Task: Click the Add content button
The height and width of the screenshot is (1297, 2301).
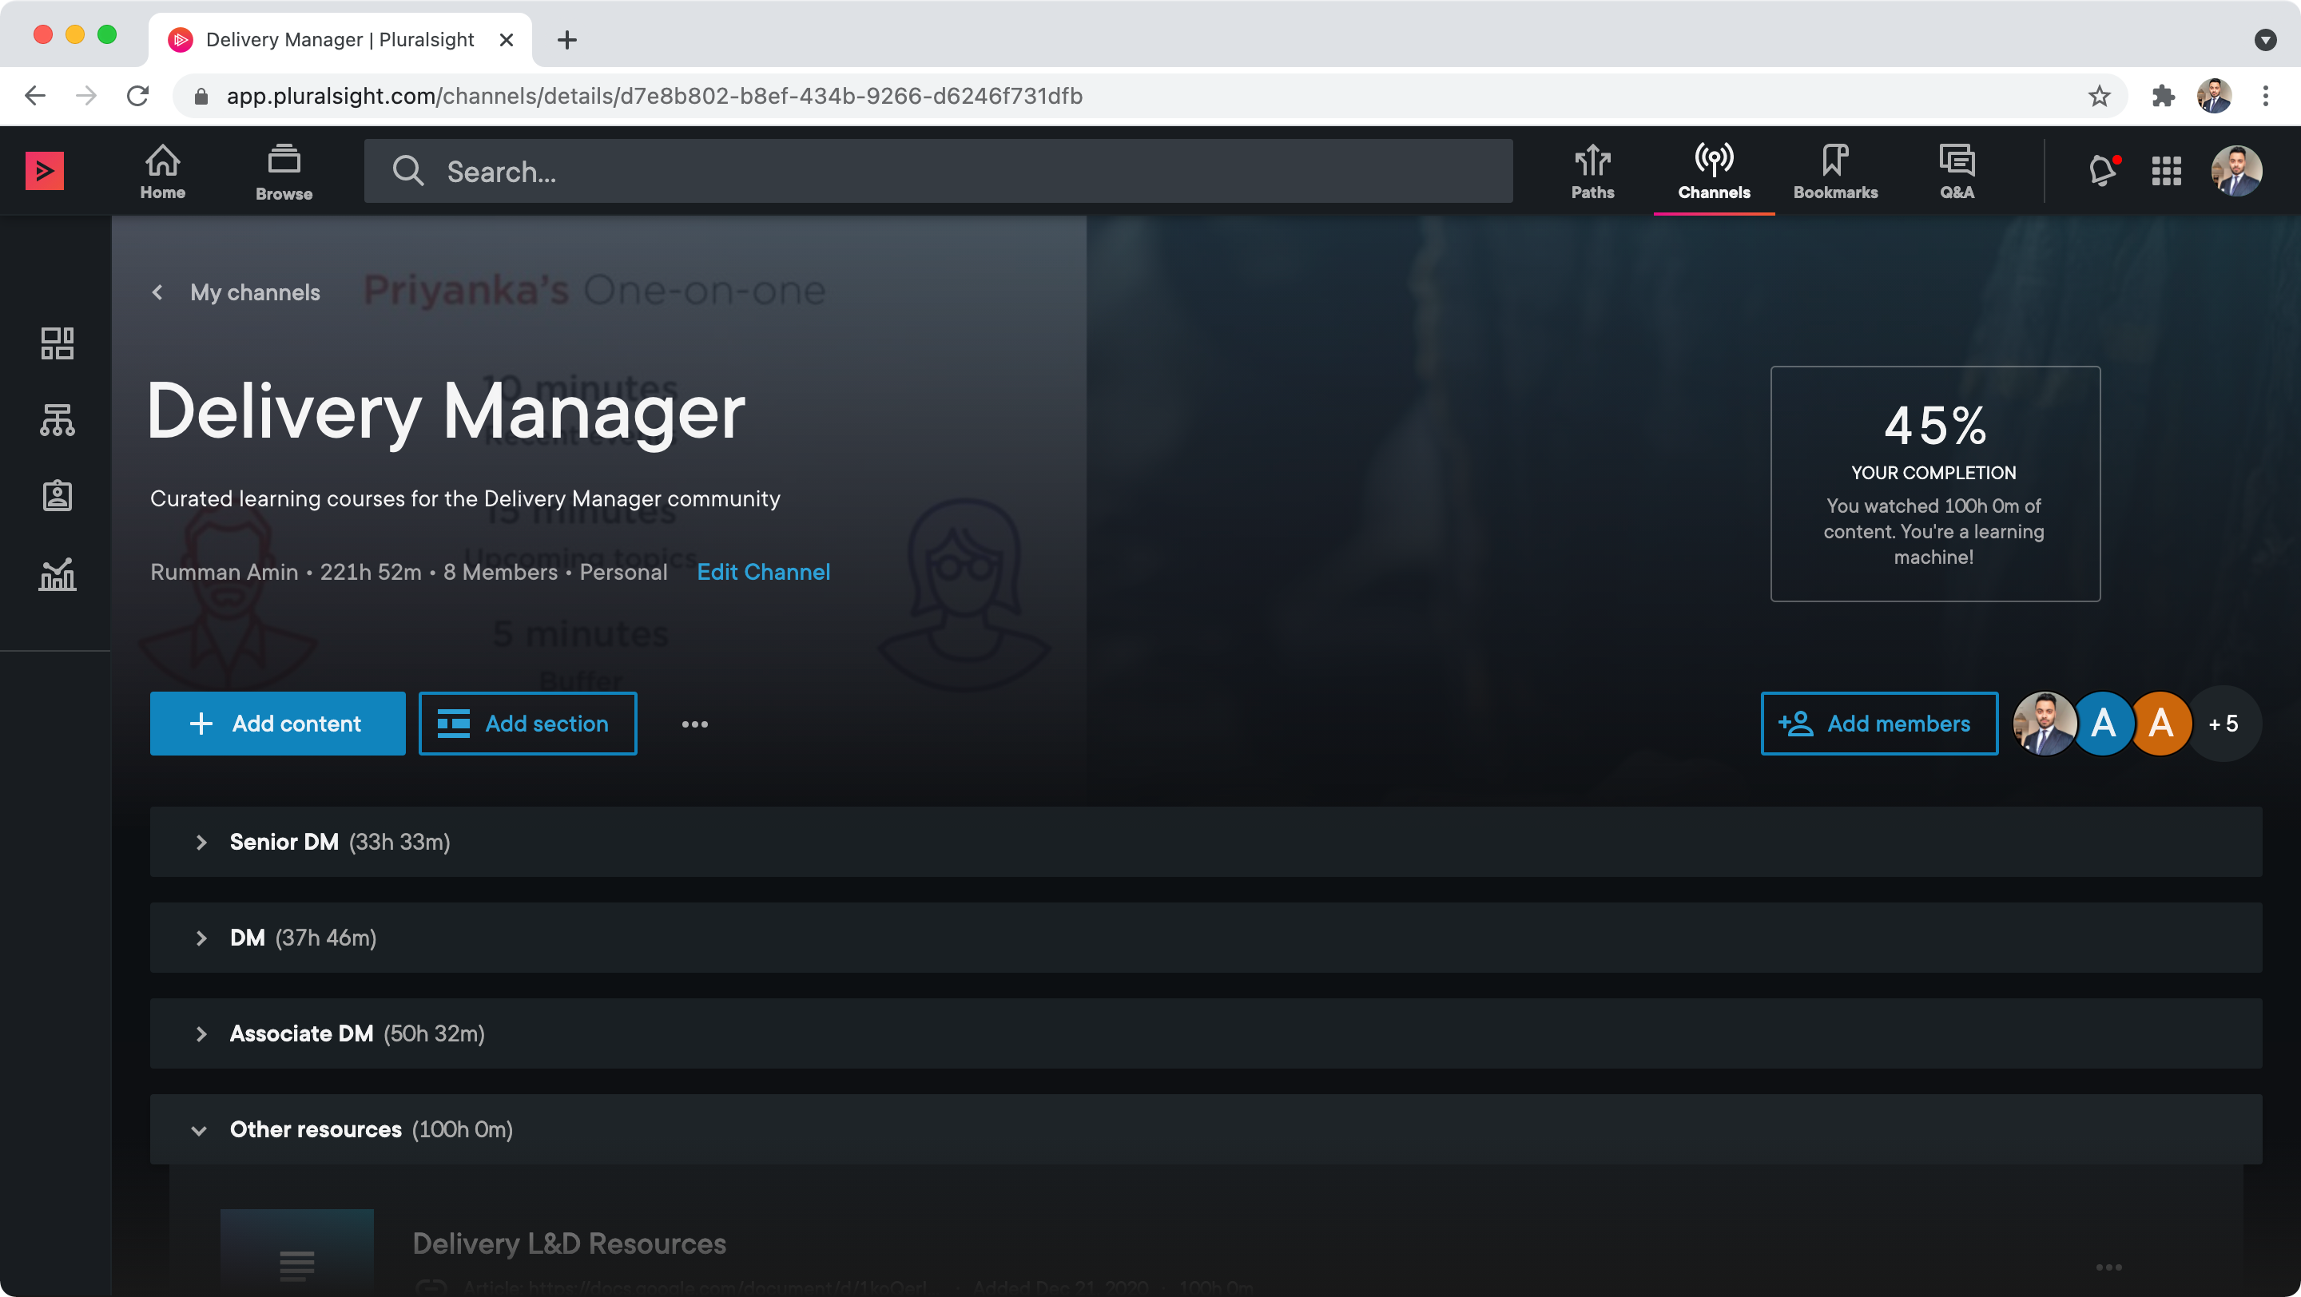Action: pos(278,724)
